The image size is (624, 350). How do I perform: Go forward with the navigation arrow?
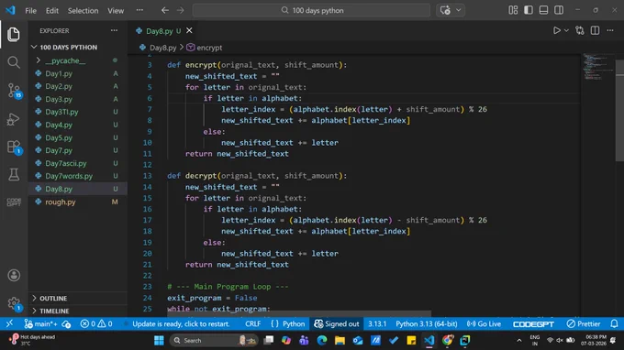tap(180, 10)
